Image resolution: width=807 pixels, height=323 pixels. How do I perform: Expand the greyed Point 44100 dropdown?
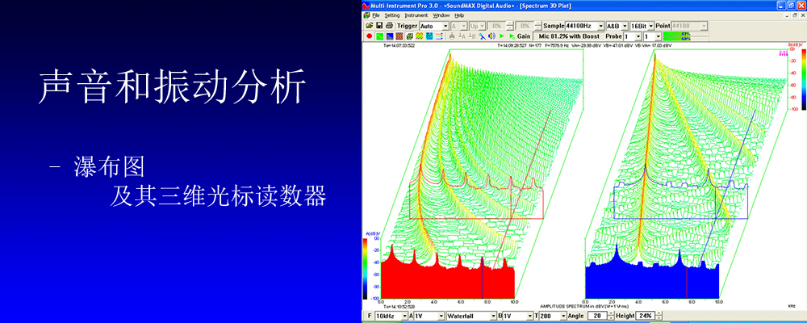(704, 26)
